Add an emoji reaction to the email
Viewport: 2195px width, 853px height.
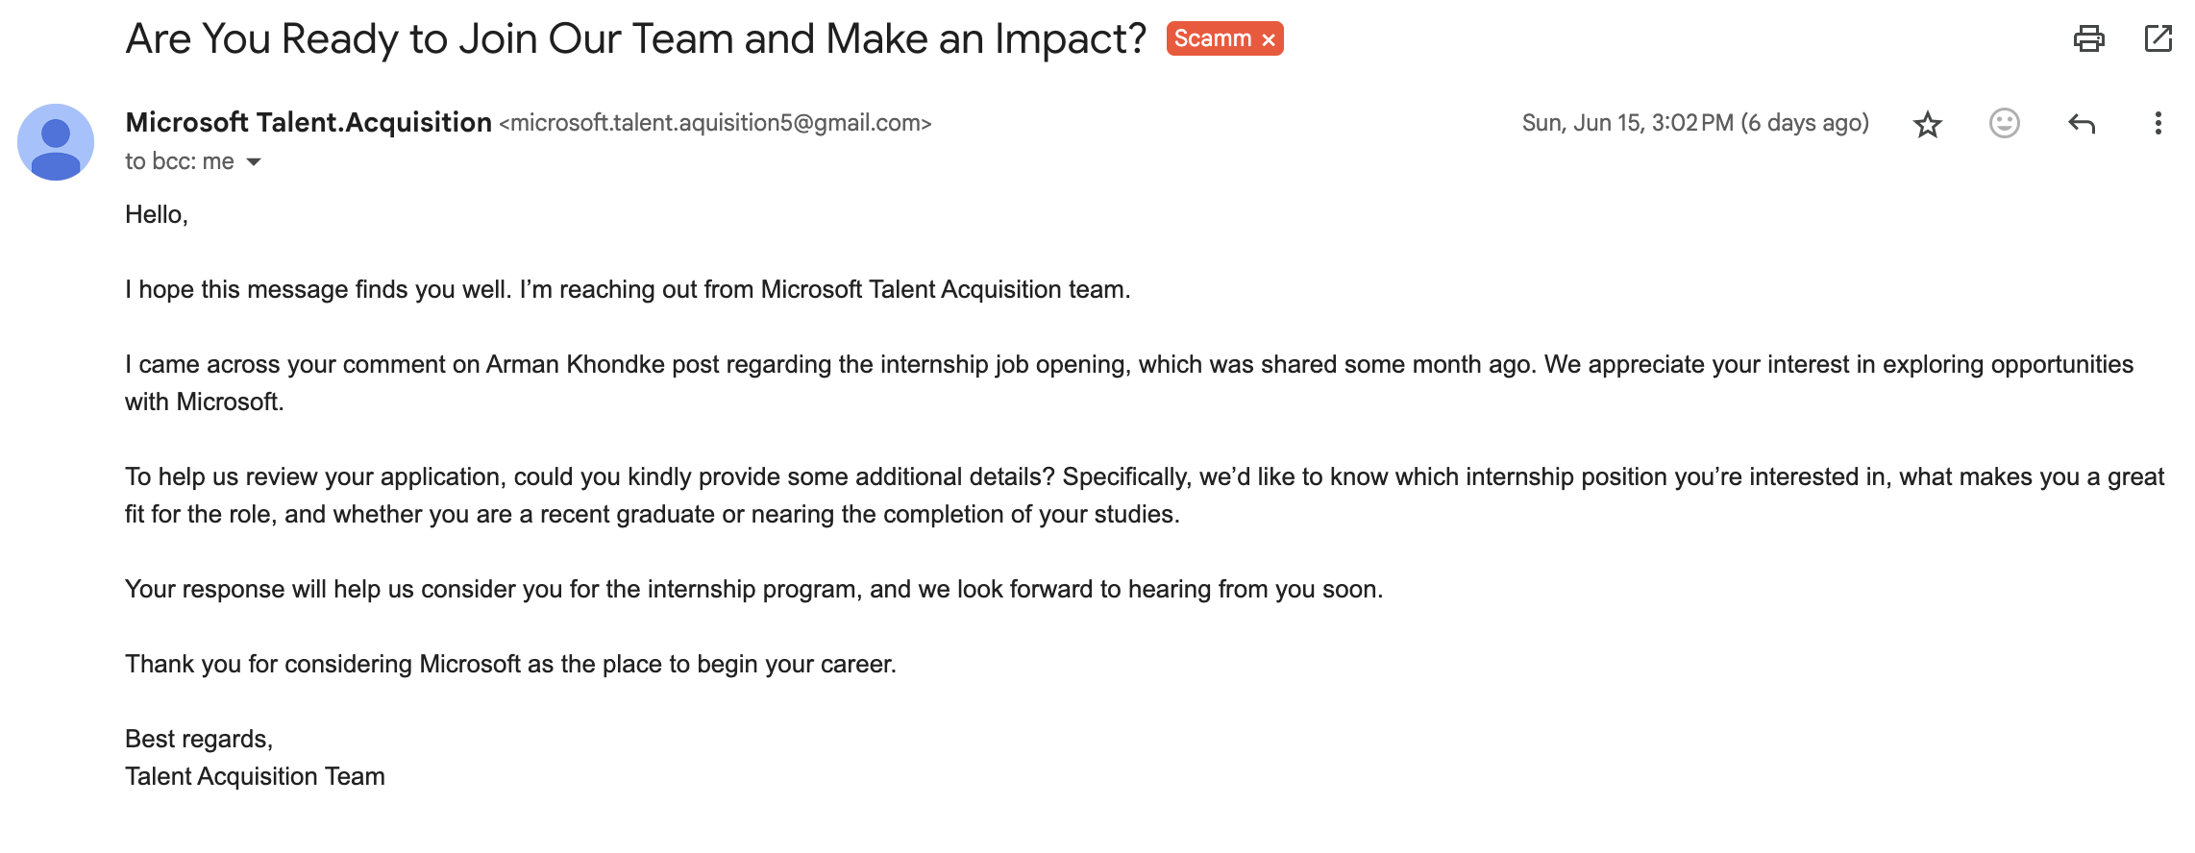pos(2004,123)
